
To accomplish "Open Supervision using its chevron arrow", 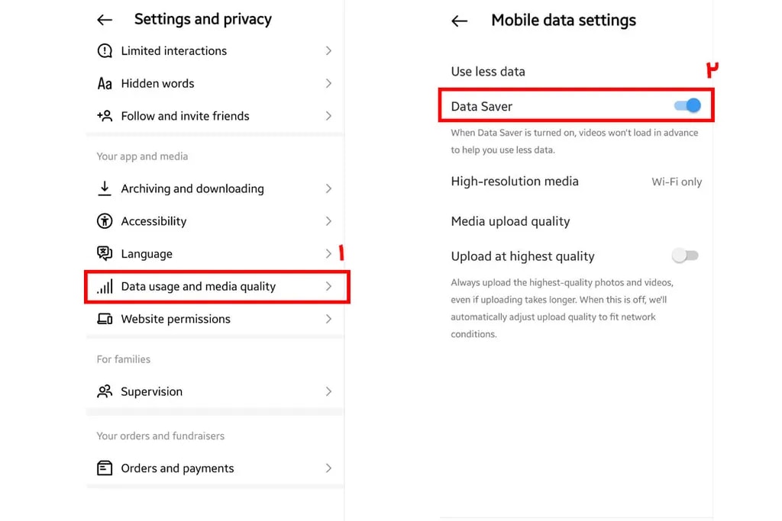I will [x=328, y=391].
